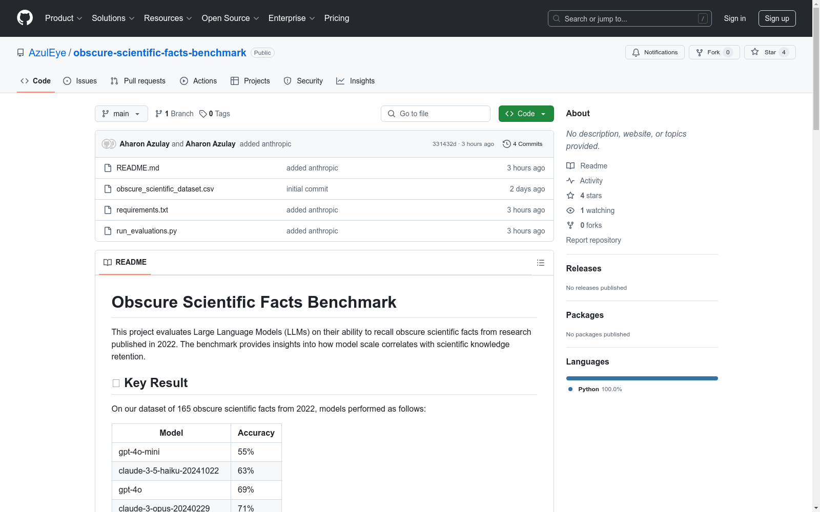
Task: Click the Go to file input
Action: 436,114
